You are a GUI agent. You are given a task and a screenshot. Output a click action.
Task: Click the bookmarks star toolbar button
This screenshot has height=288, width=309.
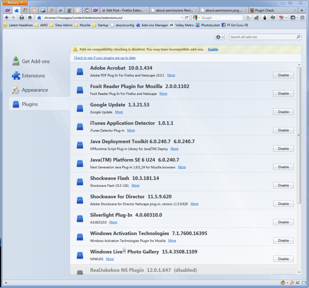[x=294, y=18]
